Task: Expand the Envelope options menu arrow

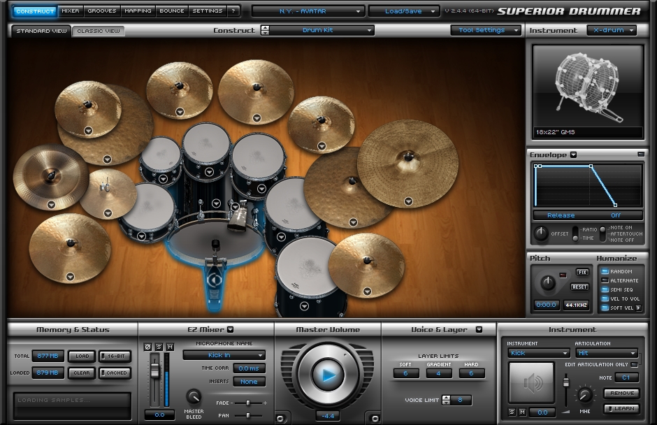Action: pyautogui.click(x=574, y=154)
